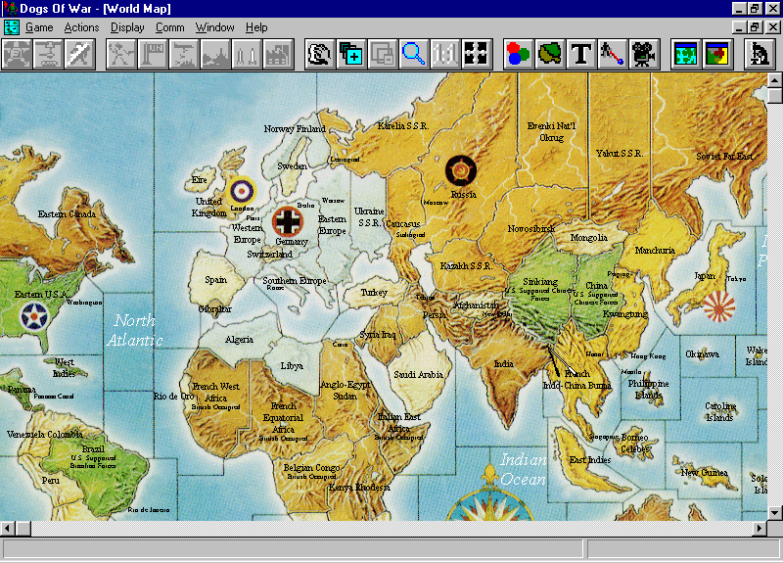Click the 1:1 scale toolbar icon

(445, 54)
